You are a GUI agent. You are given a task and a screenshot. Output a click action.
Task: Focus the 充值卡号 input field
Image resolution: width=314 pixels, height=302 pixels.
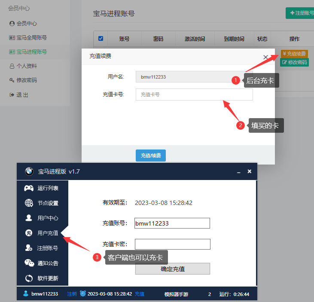point(194,95)
